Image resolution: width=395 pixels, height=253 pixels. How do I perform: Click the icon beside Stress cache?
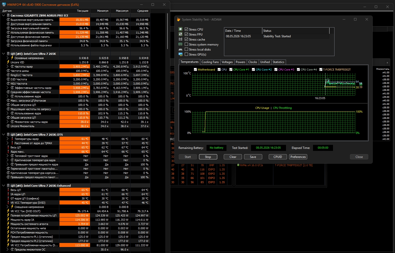pos(180,39)
